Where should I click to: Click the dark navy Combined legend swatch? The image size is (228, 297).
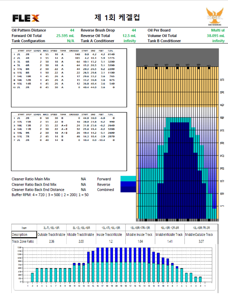point(128,190)
